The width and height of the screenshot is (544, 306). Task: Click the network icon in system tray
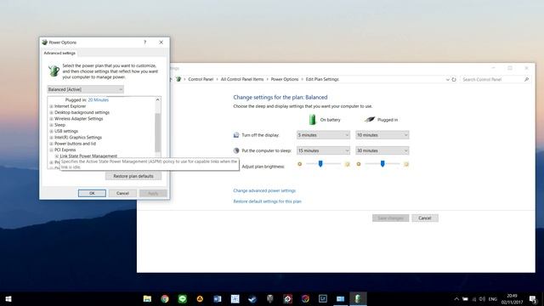(x=474, y=298)
